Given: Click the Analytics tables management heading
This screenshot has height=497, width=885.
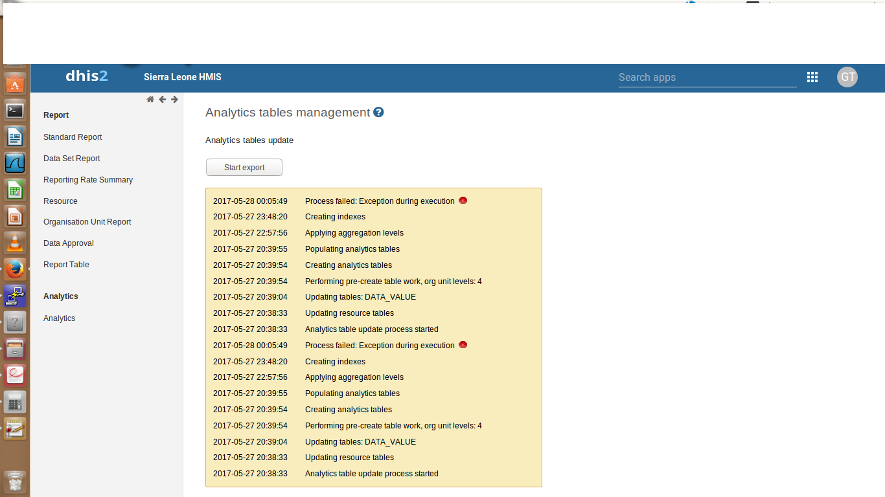Looking at the screenshot, I should (288, 113).
